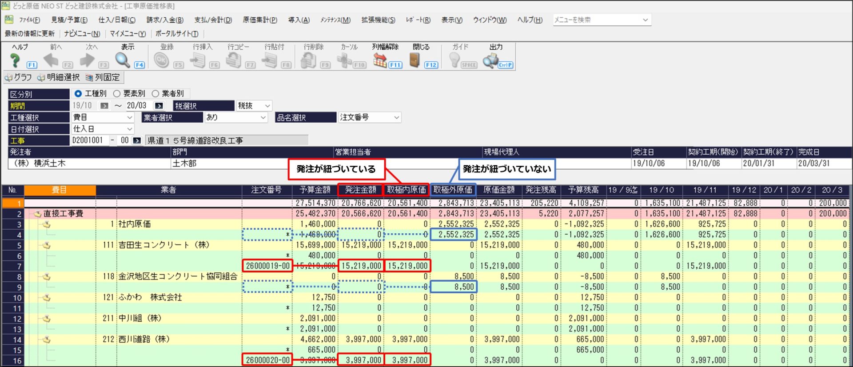
Task: Select the 業者別 radio button
Action: click(155, 94)
